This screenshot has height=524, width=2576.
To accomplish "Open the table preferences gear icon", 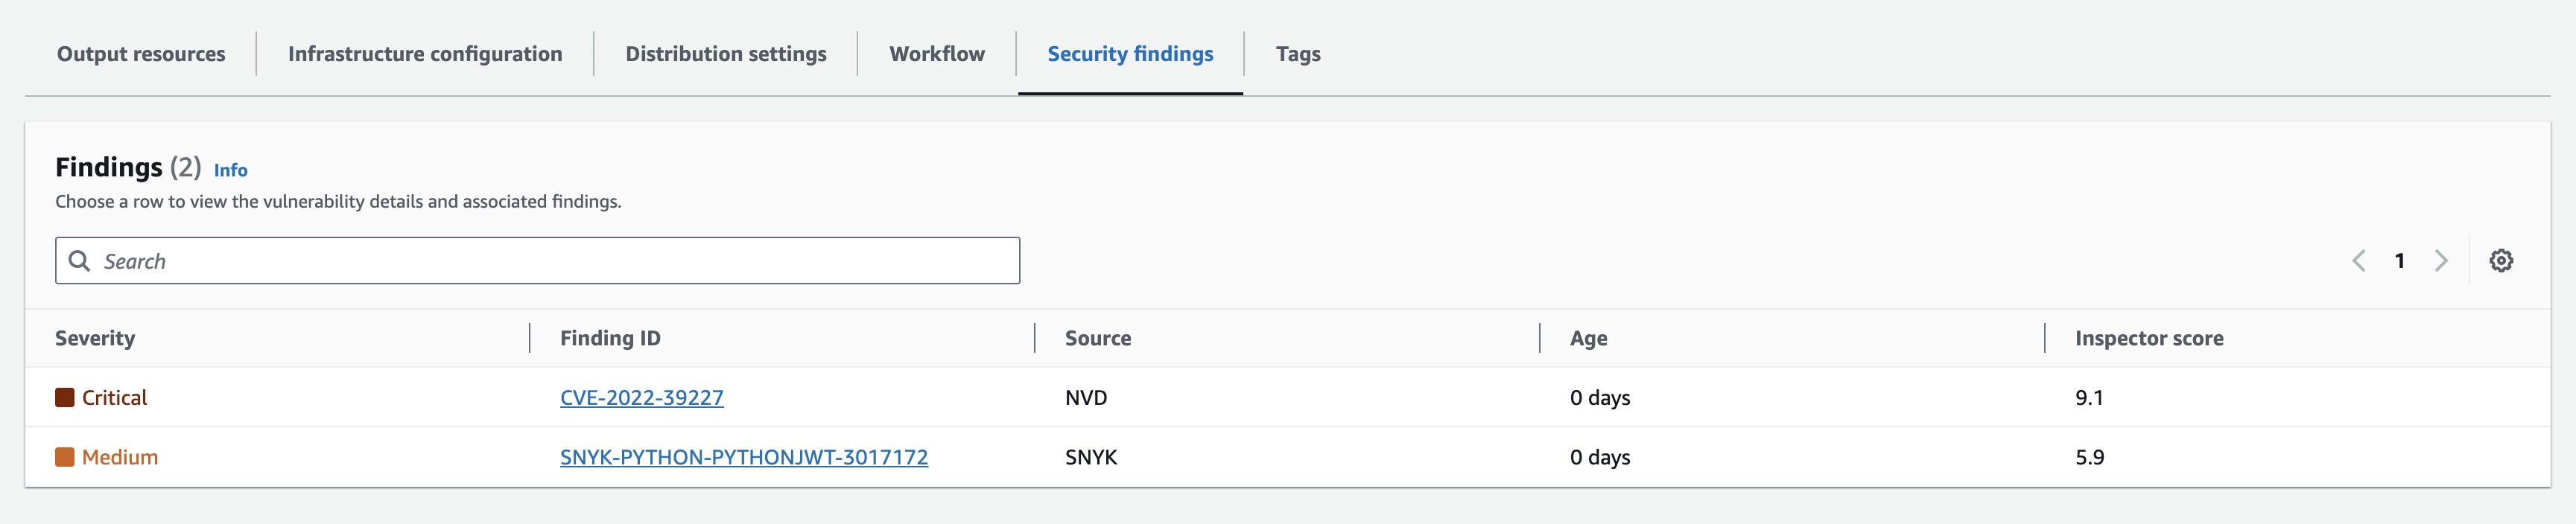I will point(2502,260).
